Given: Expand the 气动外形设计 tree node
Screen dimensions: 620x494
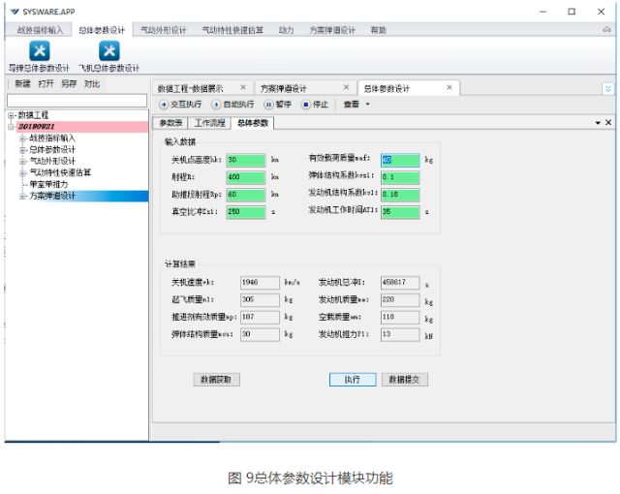Looking at the screenshot, I should click(x=22, y=162).
